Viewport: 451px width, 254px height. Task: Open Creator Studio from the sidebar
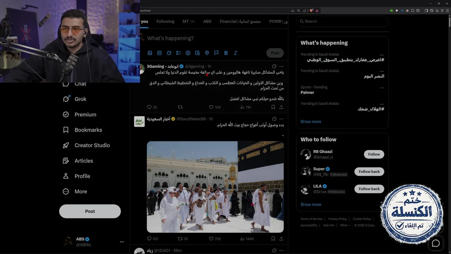point(86,145)
